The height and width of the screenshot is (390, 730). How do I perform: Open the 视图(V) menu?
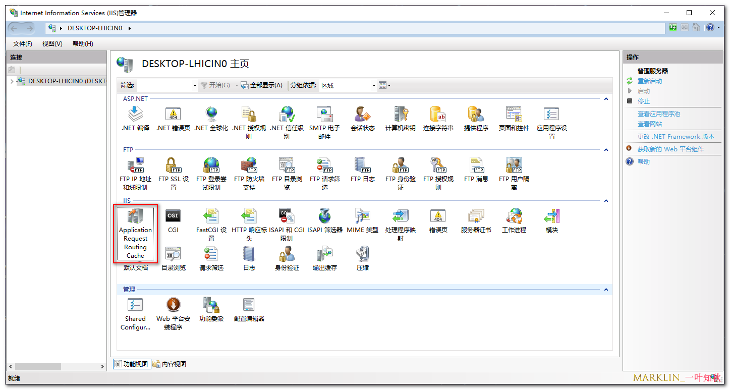pos(52,44)
